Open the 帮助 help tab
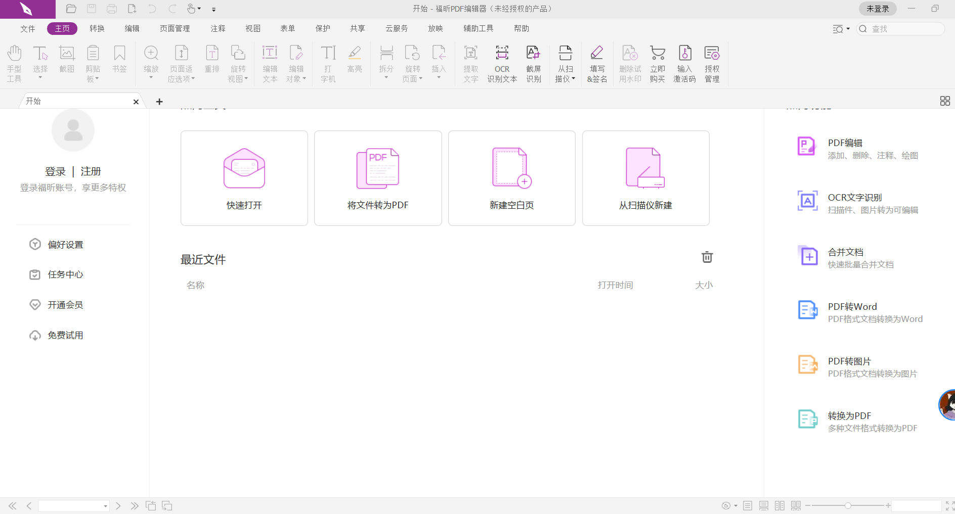Viewport: 955px width, 514px height. pyautogui.click(x=522, y=29)
